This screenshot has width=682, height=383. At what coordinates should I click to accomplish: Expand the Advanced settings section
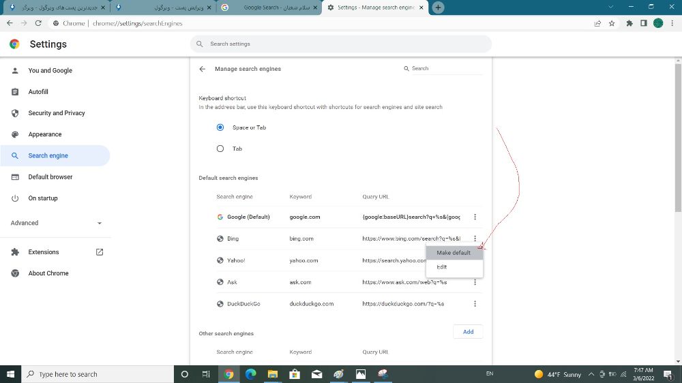coord(56,223)
